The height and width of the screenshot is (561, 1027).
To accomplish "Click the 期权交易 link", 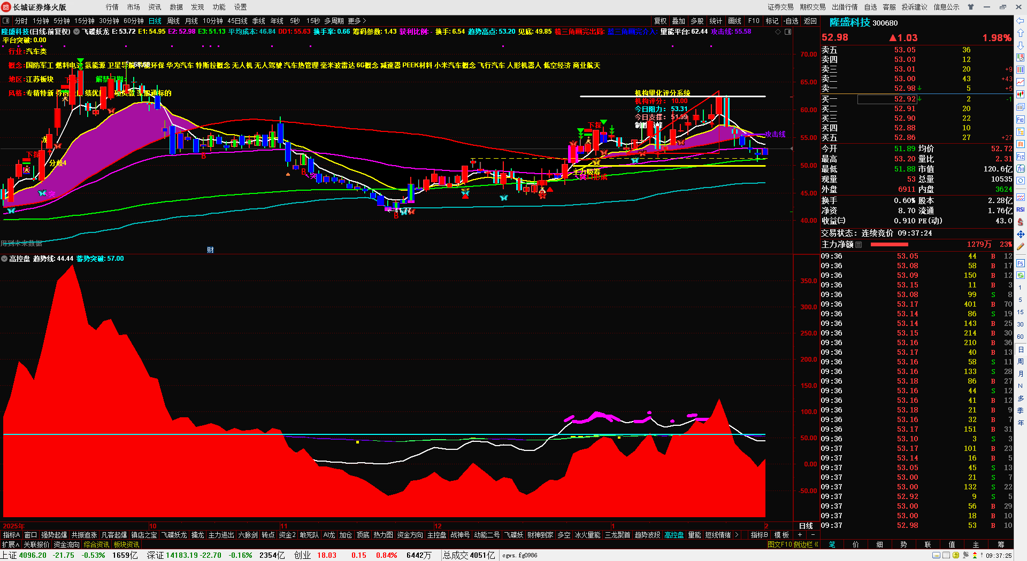I will (813, 7).
